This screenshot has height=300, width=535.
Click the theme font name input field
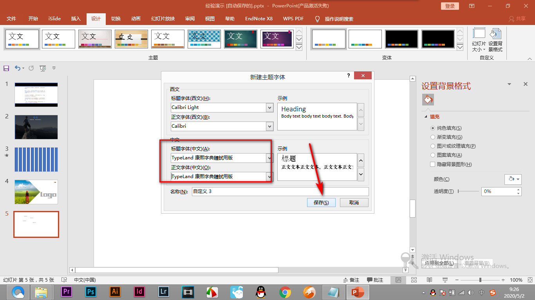(x=280, y=191)
